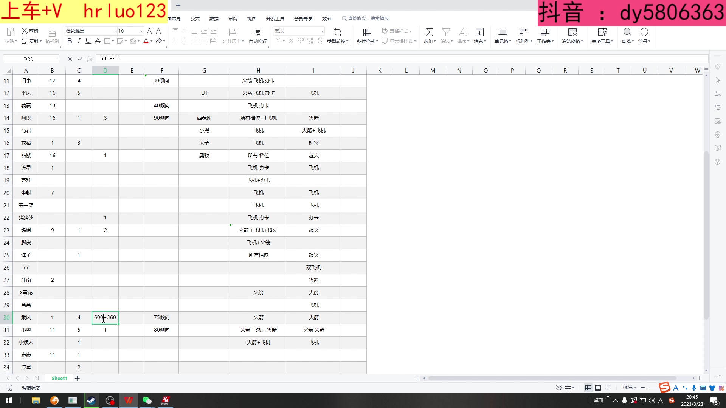Open Steam from the taskbar
726x408 pixels.
pos(91,400)
